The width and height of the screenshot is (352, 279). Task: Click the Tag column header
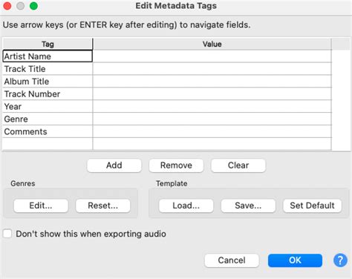(48, 44)
